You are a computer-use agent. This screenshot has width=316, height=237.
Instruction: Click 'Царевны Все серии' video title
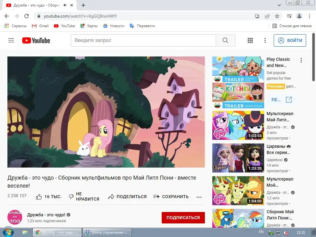pos(279,149)
